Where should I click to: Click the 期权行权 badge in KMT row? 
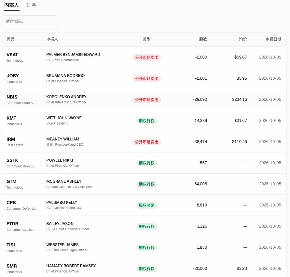point(147,121)
